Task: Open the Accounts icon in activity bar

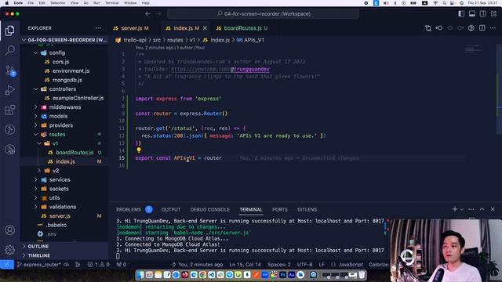Action: point(9,230)
